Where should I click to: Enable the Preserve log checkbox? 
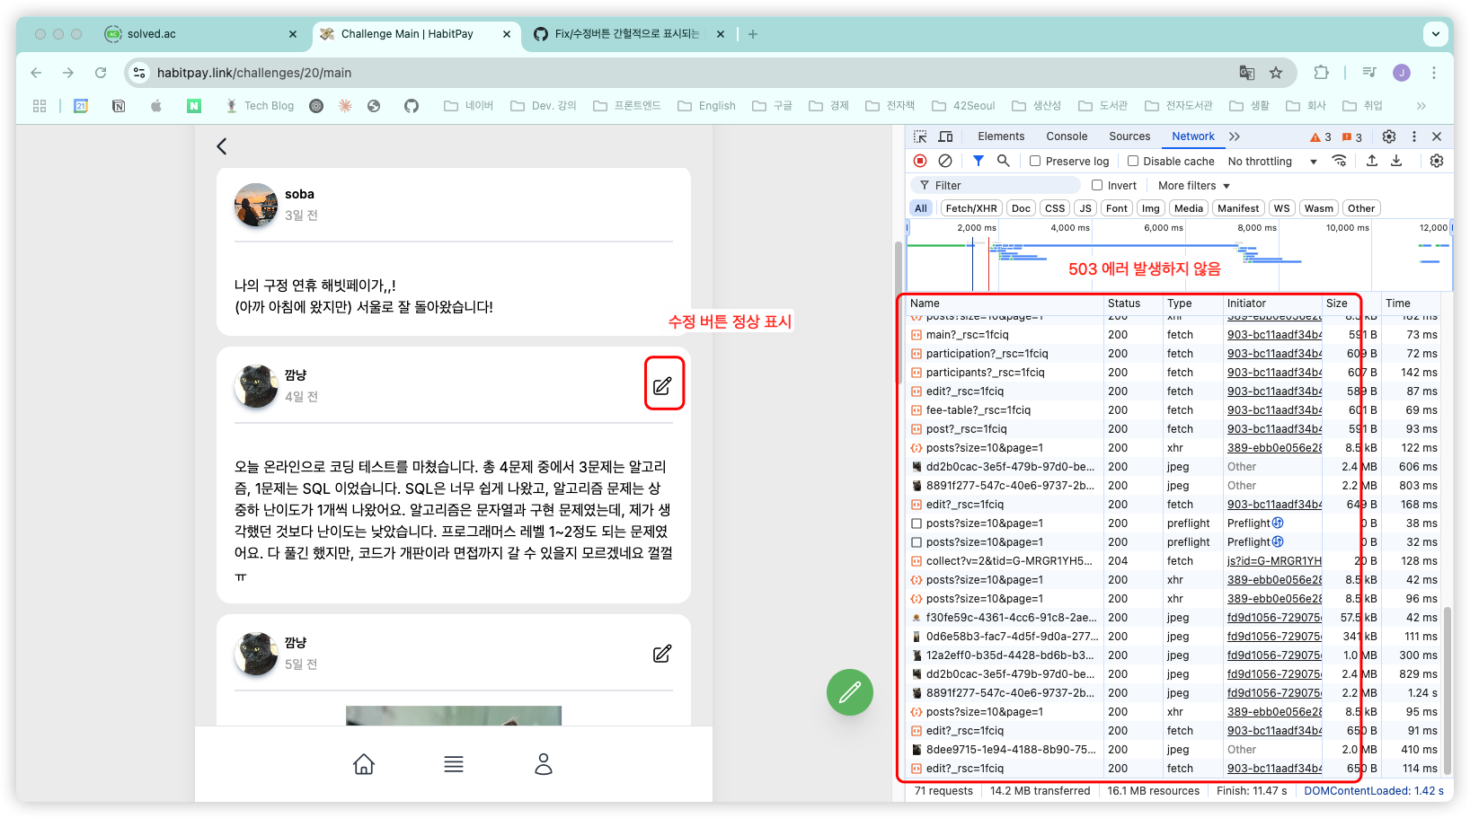click(x=1035, y=162)
